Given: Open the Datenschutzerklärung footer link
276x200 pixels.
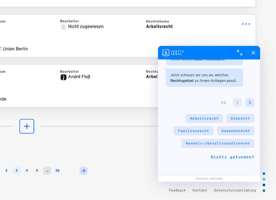Looking at the screenshot, I should 235,190.
